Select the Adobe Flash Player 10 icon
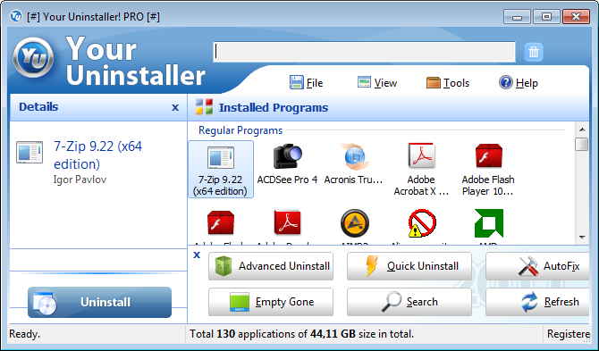599x351 pixels. point(488,155)
